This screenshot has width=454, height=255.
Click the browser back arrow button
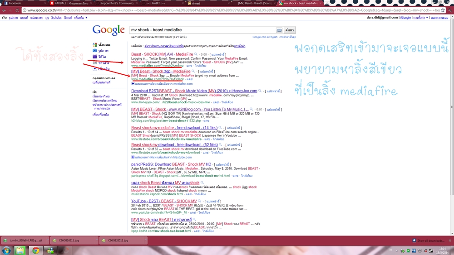[4, 10]
